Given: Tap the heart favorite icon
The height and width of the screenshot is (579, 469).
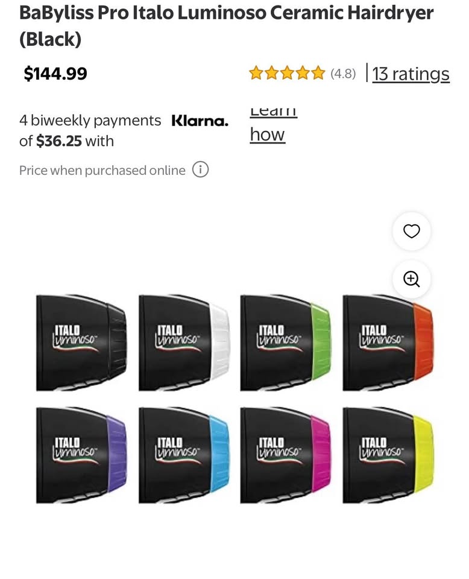Looking at the screenshot, I should 411,231.
